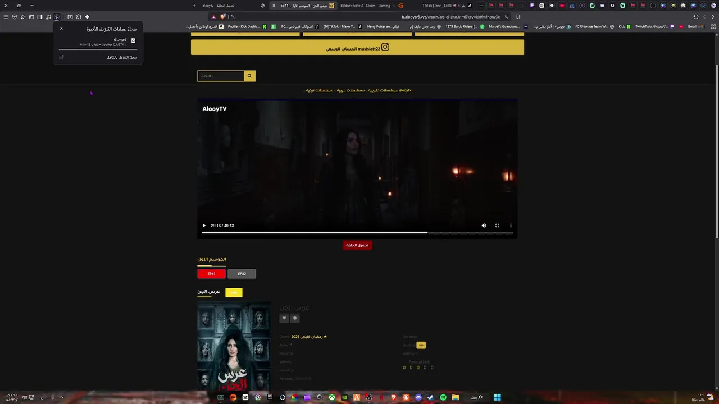Go forward using the navigation arrow

pyautogui.click(x=704, y=17)
